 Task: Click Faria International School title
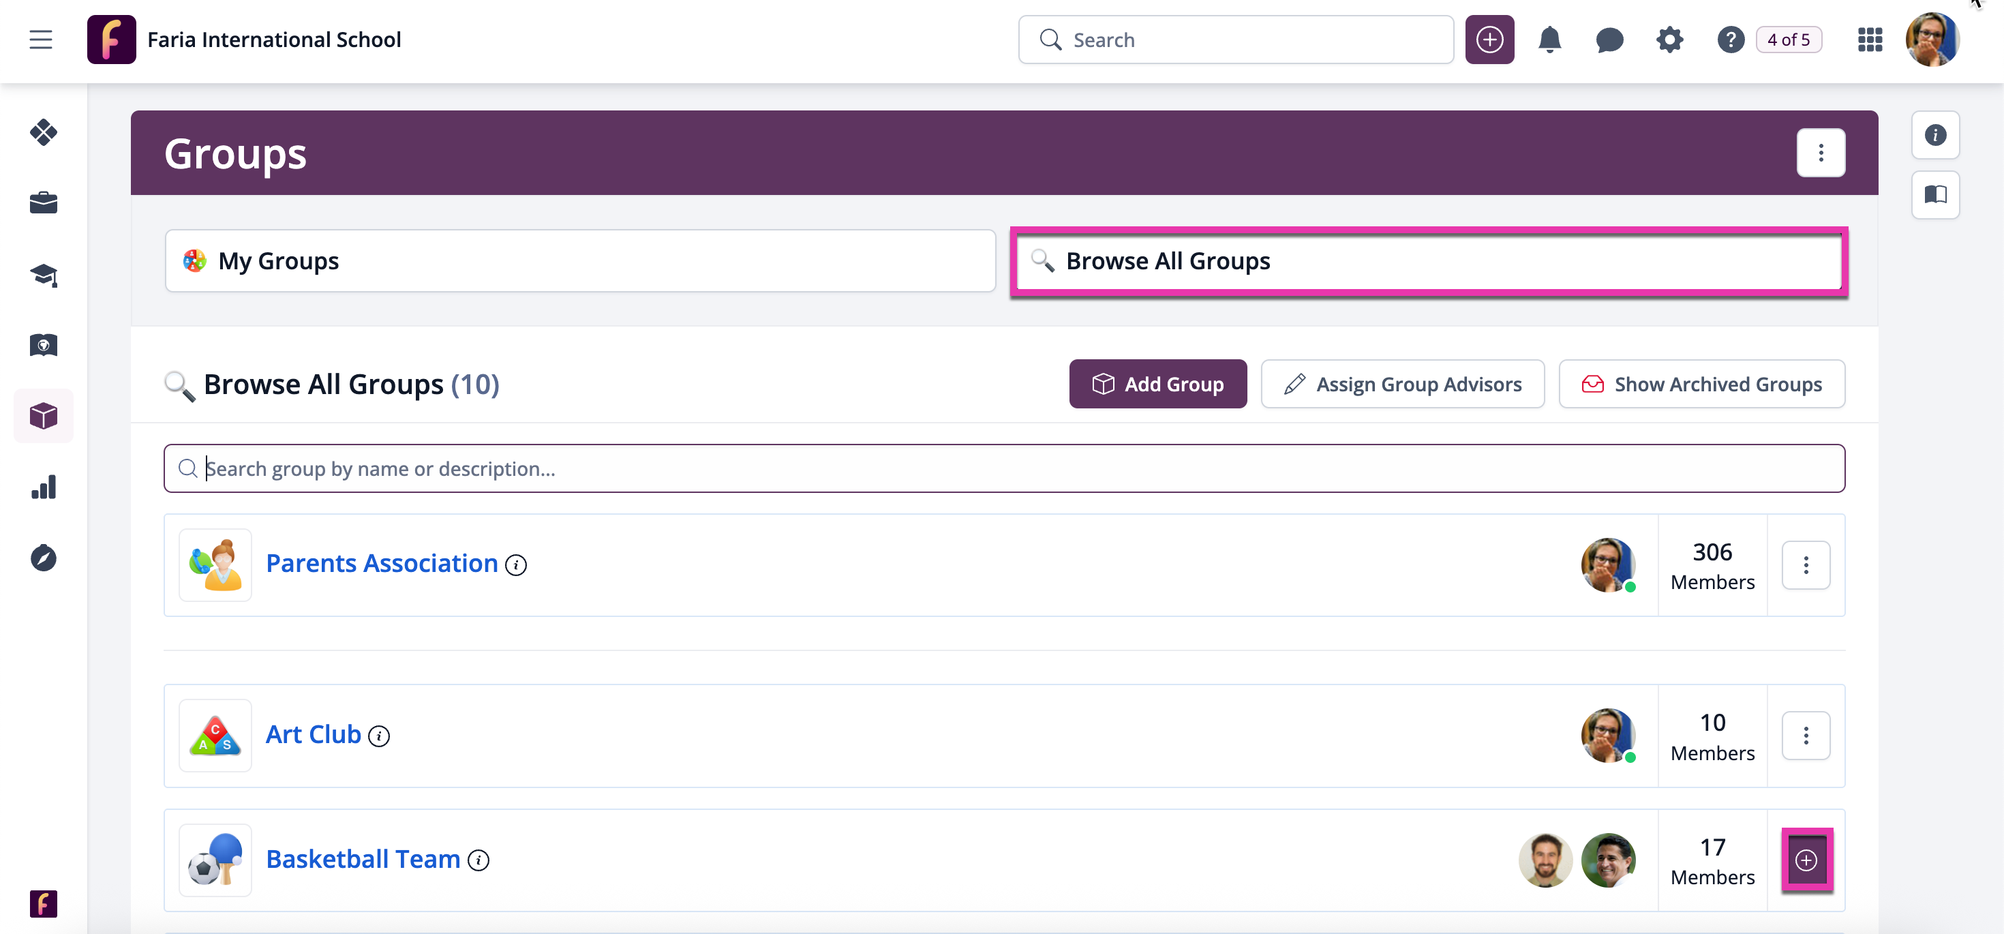click(274, 40)
